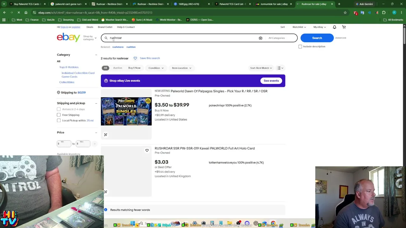Bookmark this page with the star icon
This screenshot has height=228, width=406.
pos(345,13)
